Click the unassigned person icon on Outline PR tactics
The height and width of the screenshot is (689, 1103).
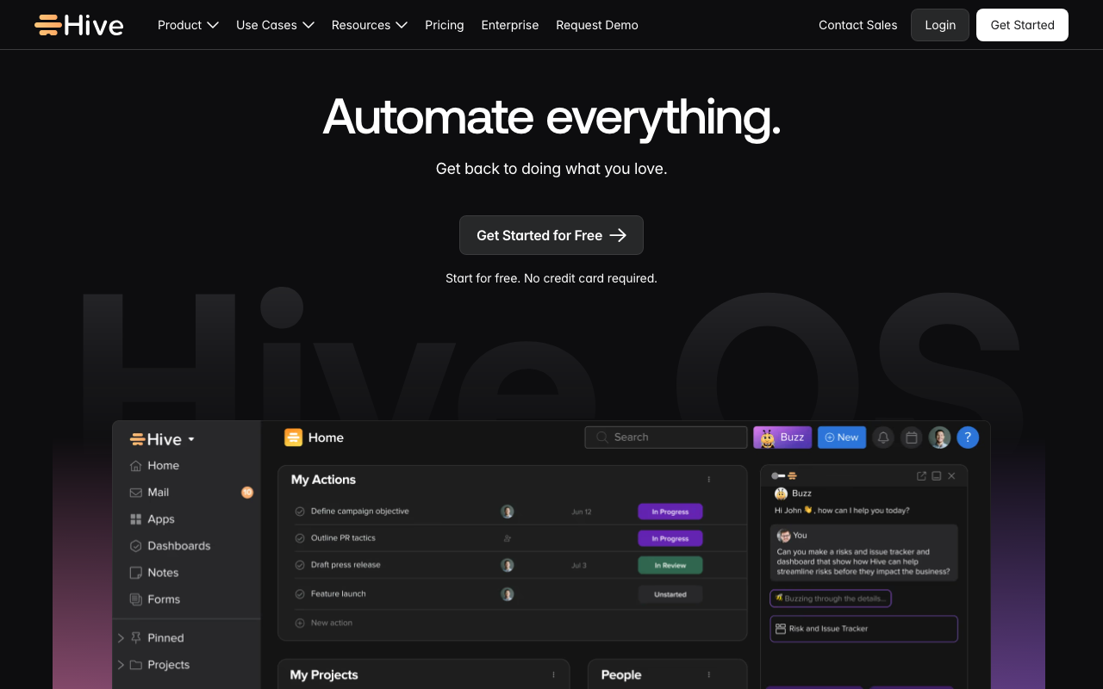tap(508, 538)
